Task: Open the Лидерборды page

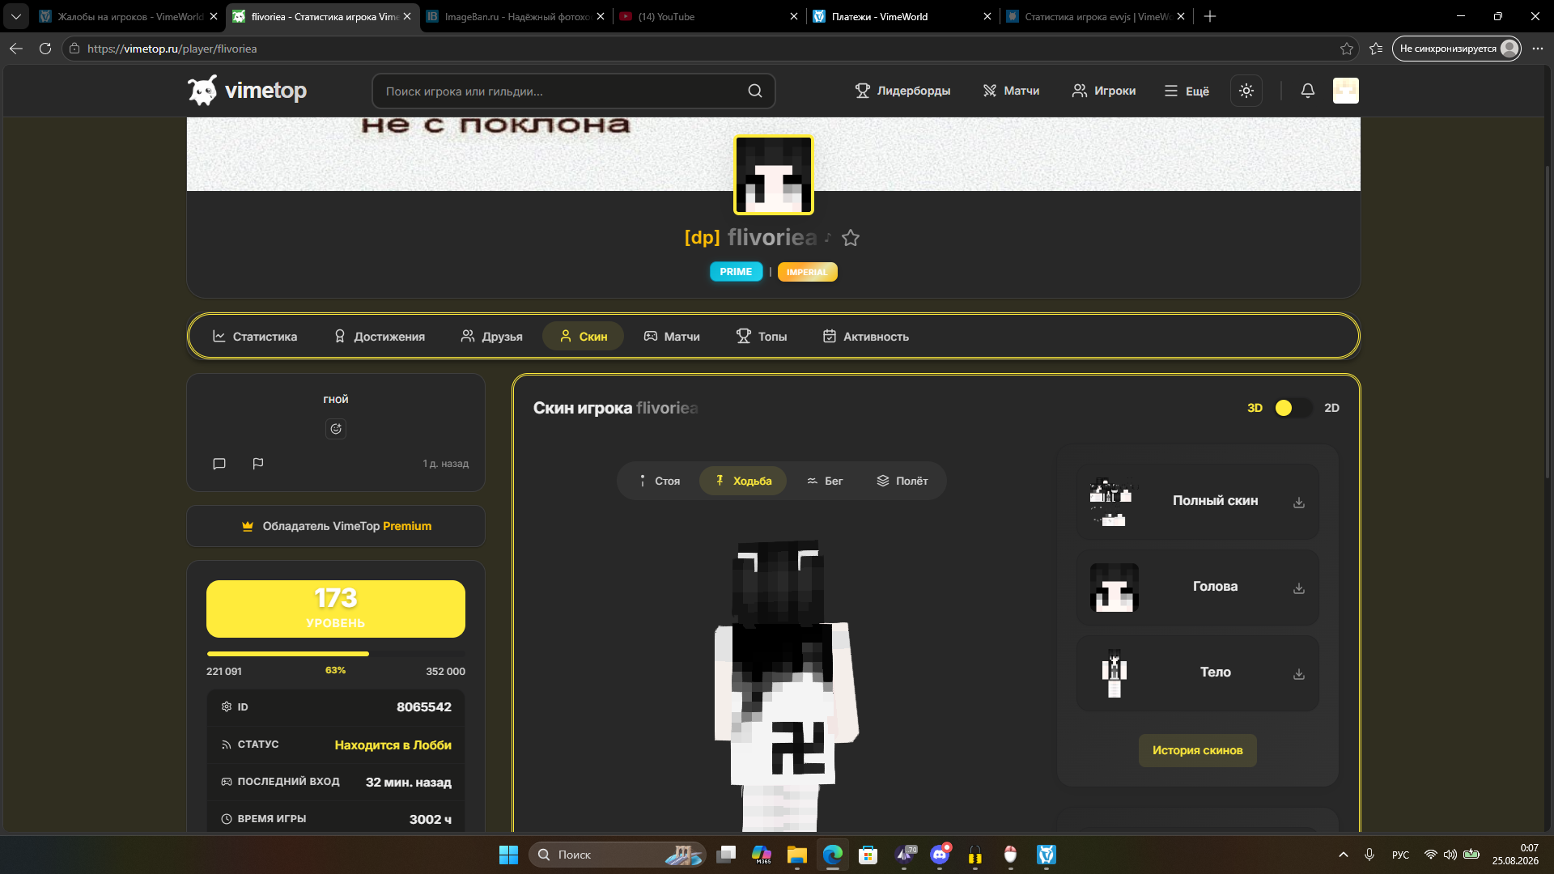Action: pyautogui.click(x=902, y=91)
